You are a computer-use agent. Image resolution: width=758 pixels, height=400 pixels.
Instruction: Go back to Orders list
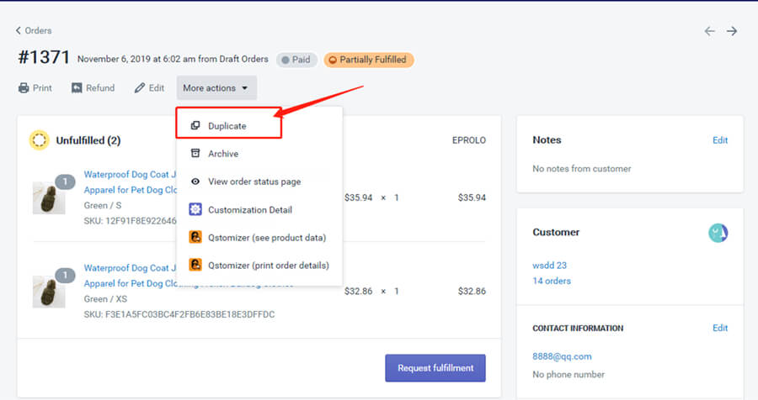34,30
